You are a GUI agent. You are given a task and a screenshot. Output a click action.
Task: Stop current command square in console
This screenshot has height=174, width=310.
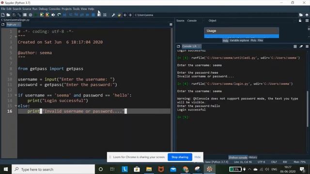point(295,46)
